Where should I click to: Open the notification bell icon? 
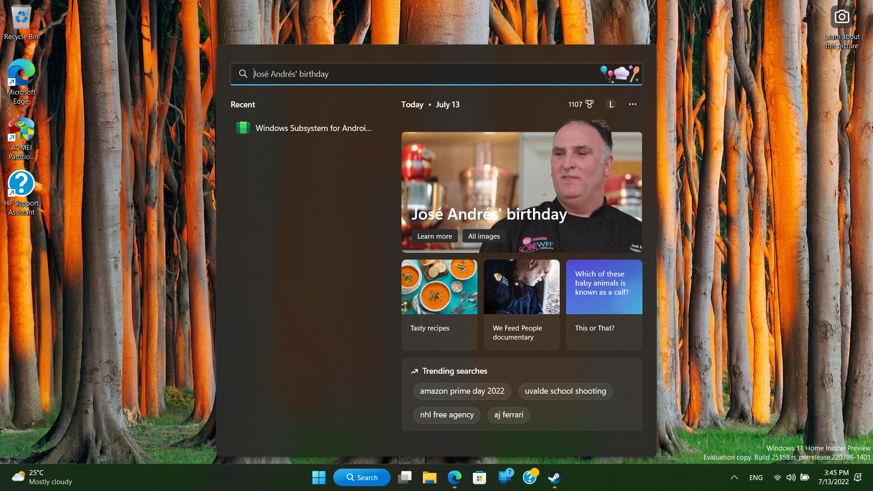(858, 477)
